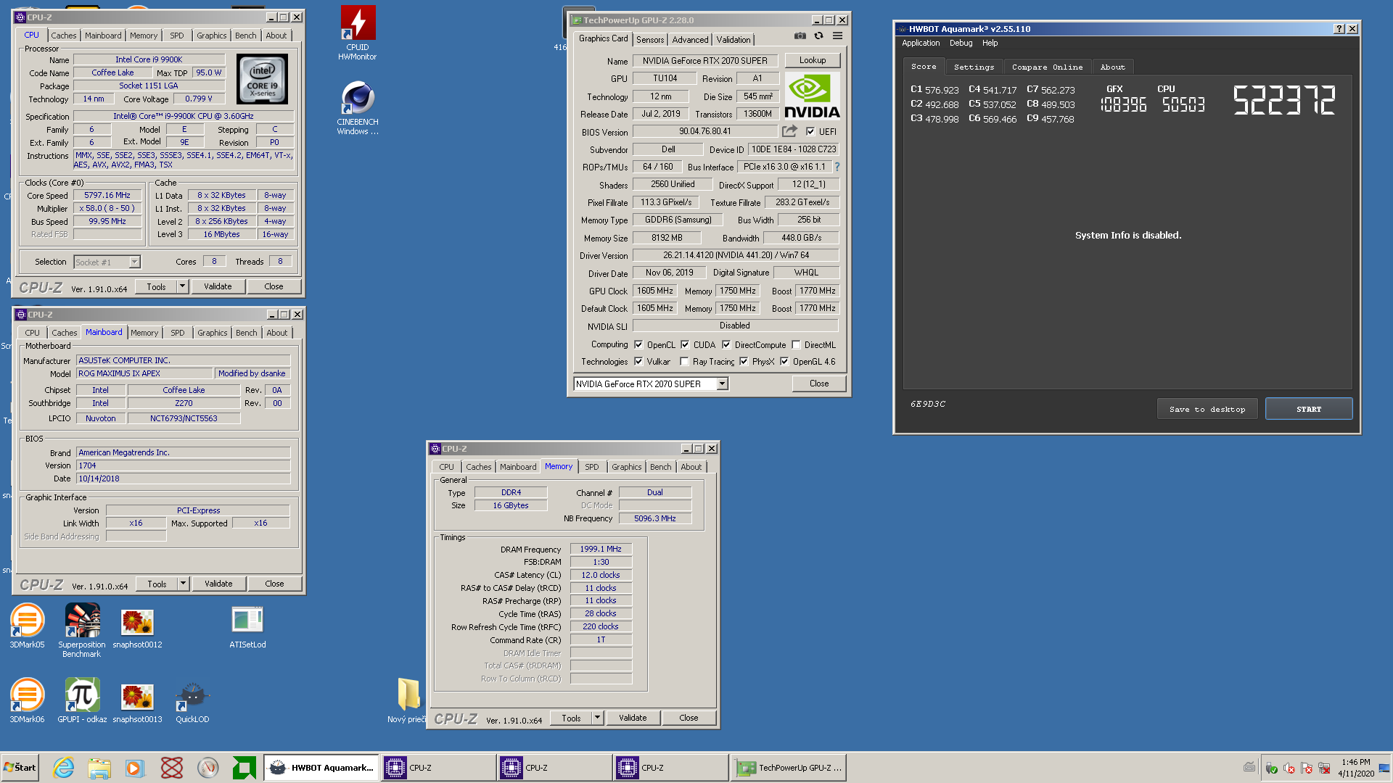Click Show desktop button at taskbar end
Viewport: 1393px width, 783px height.
1385,768
